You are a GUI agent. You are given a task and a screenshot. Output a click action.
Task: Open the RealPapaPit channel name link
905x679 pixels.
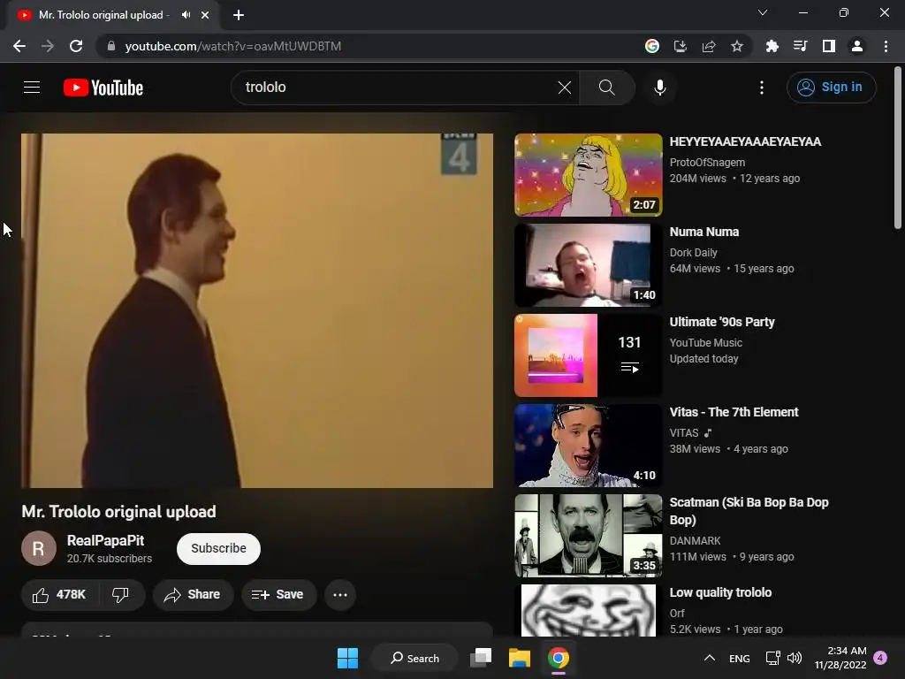106,540
